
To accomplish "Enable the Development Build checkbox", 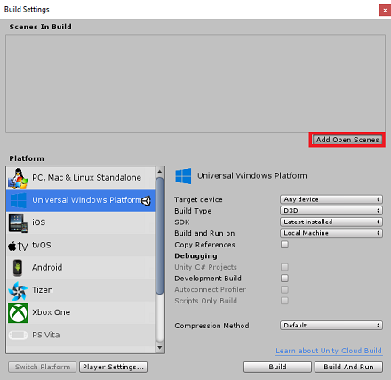I will [x=284, y=279].
